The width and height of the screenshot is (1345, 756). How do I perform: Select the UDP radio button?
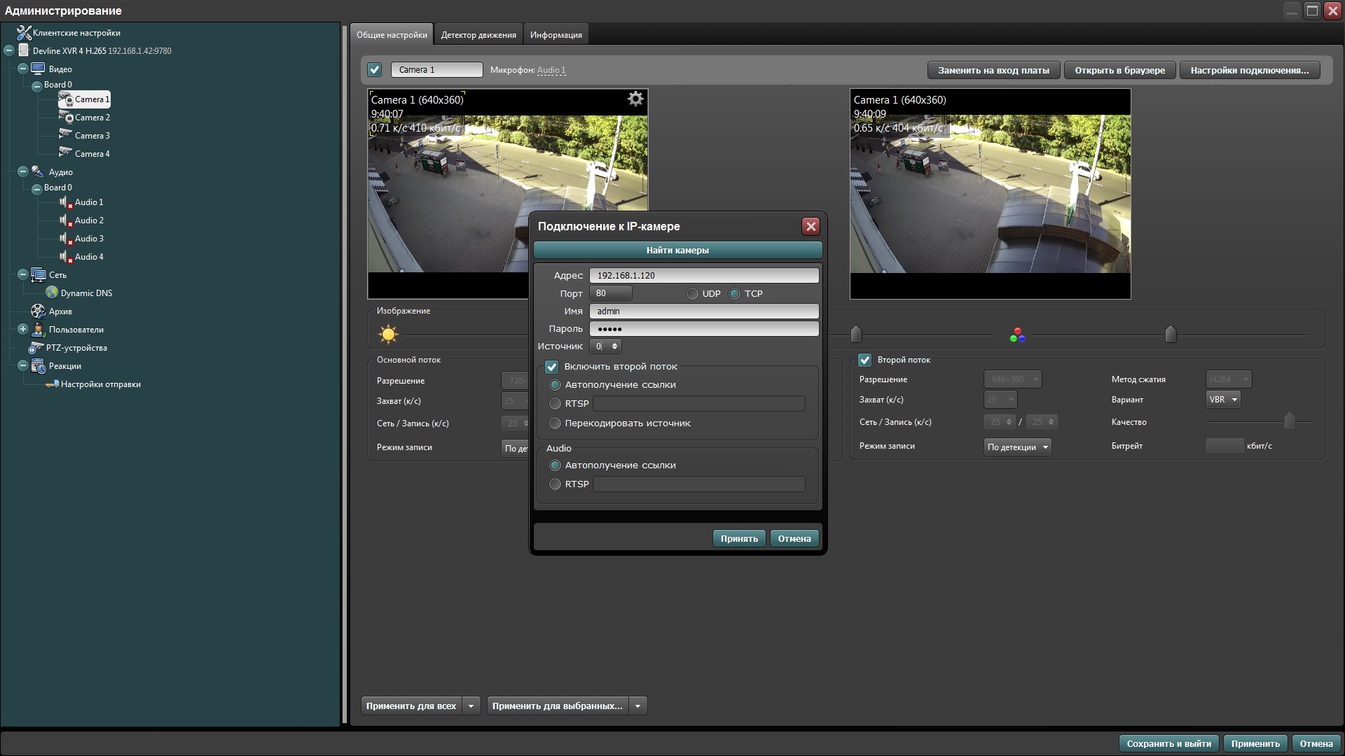click(x=692, y=294)
